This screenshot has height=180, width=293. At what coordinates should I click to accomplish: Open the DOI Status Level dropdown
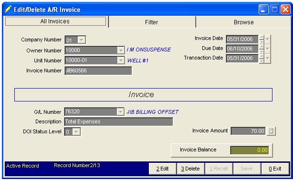click(x=76, y=132)
